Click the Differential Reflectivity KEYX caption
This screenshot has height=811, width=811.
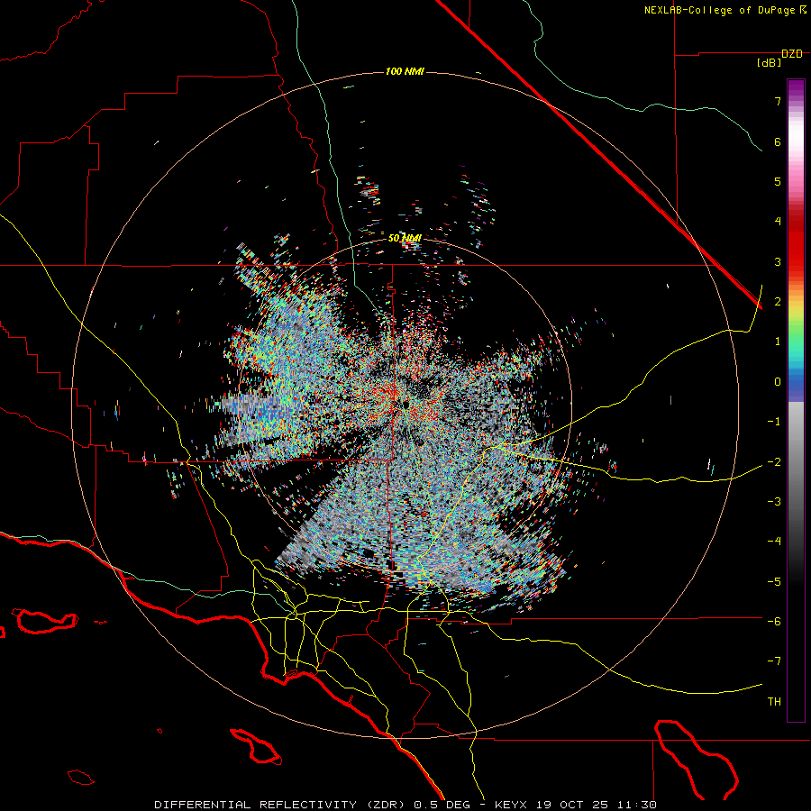click(x=405, y=805)
